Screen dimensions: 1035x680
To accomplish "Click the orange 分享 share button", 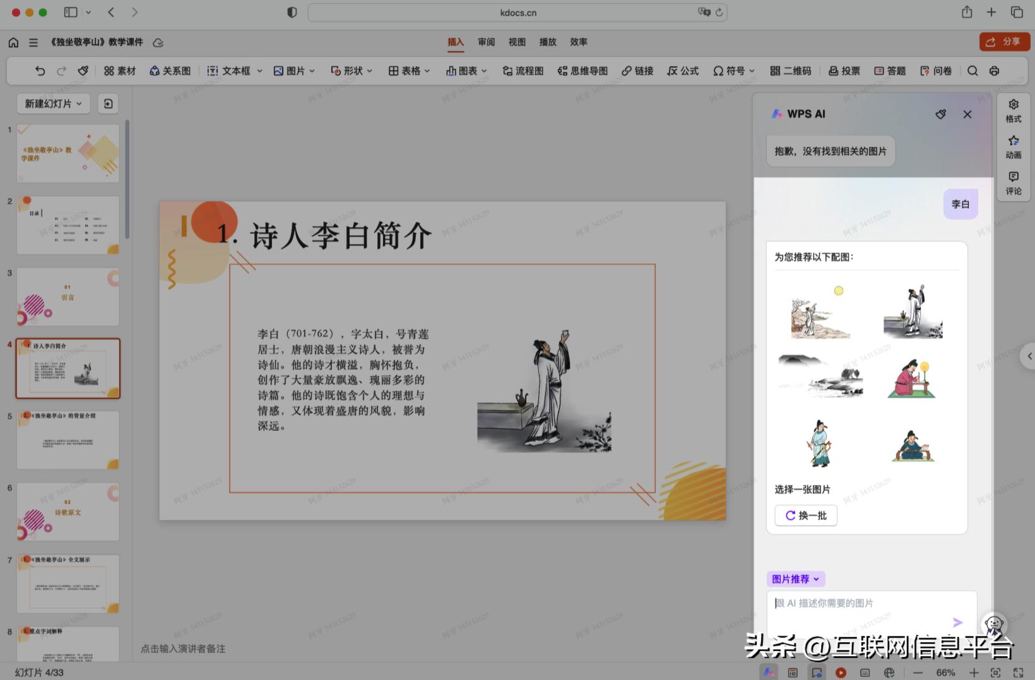I will (1004, 42).
